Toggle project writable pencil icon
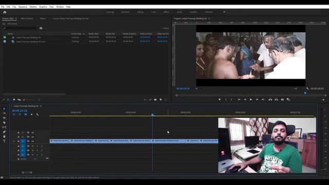 tap(4, 100)
